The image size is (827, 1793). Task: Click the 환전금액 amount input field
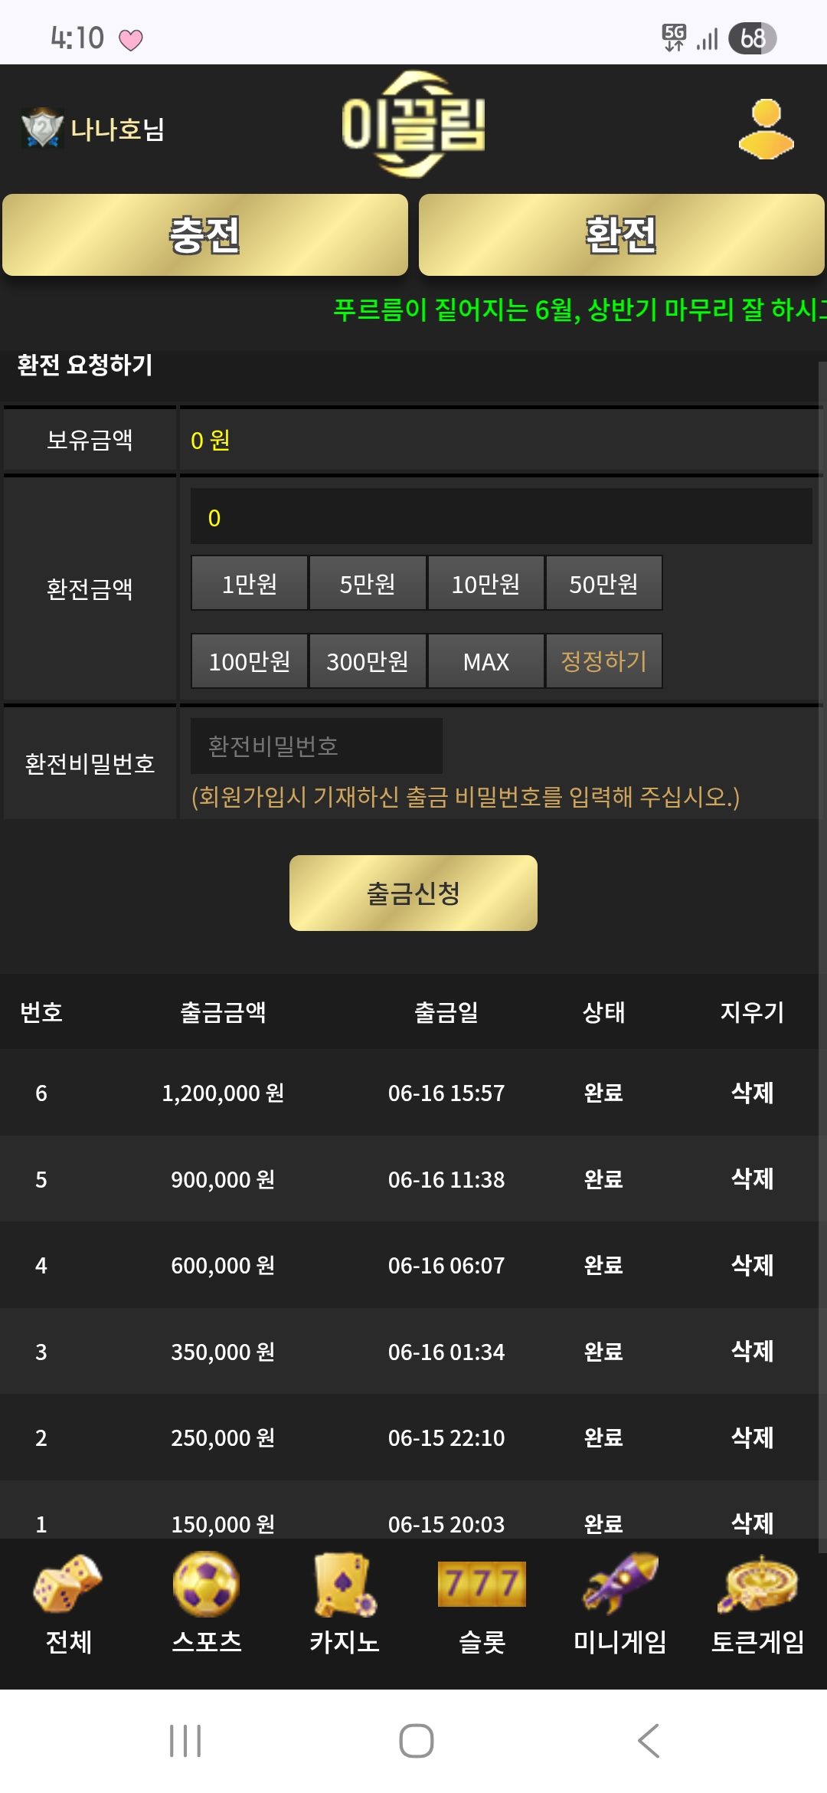click(x=502, y=516)
